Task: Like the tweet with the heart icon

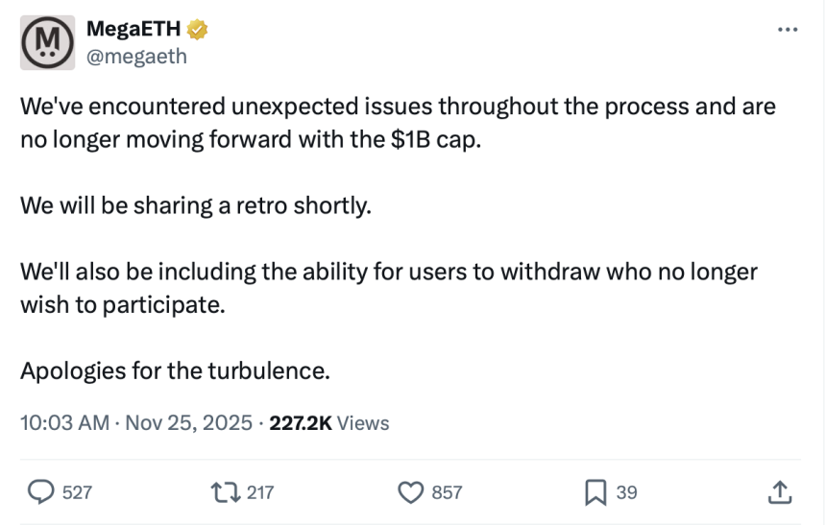Action: pos(411,492)
